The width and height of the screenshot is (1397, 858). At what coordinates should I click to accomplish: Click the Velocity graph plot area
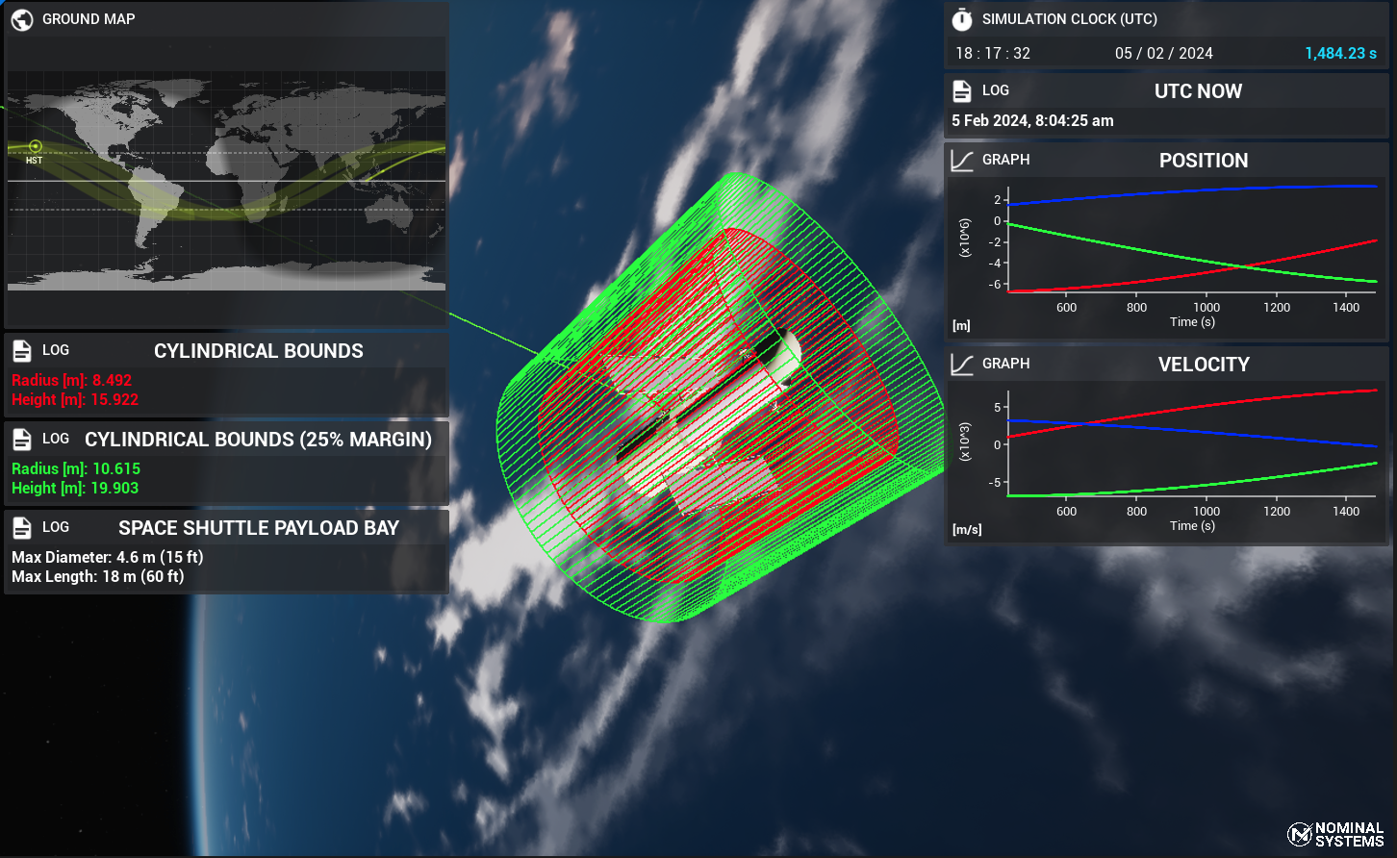tap(1193, 442)
